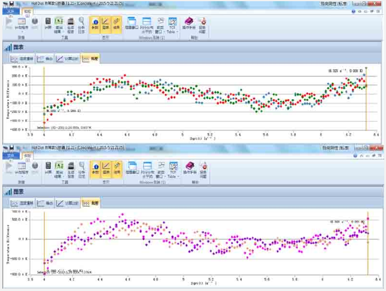The height and width of the screenshot is (291, 386).
Task: Click the Calculate icon in upper window ribbon
Action: tap(48, 23)
